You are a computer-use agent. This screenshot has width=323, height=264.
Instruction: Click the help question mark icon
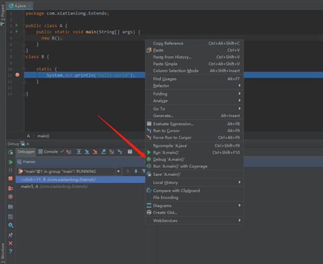(x=10, y=252)
